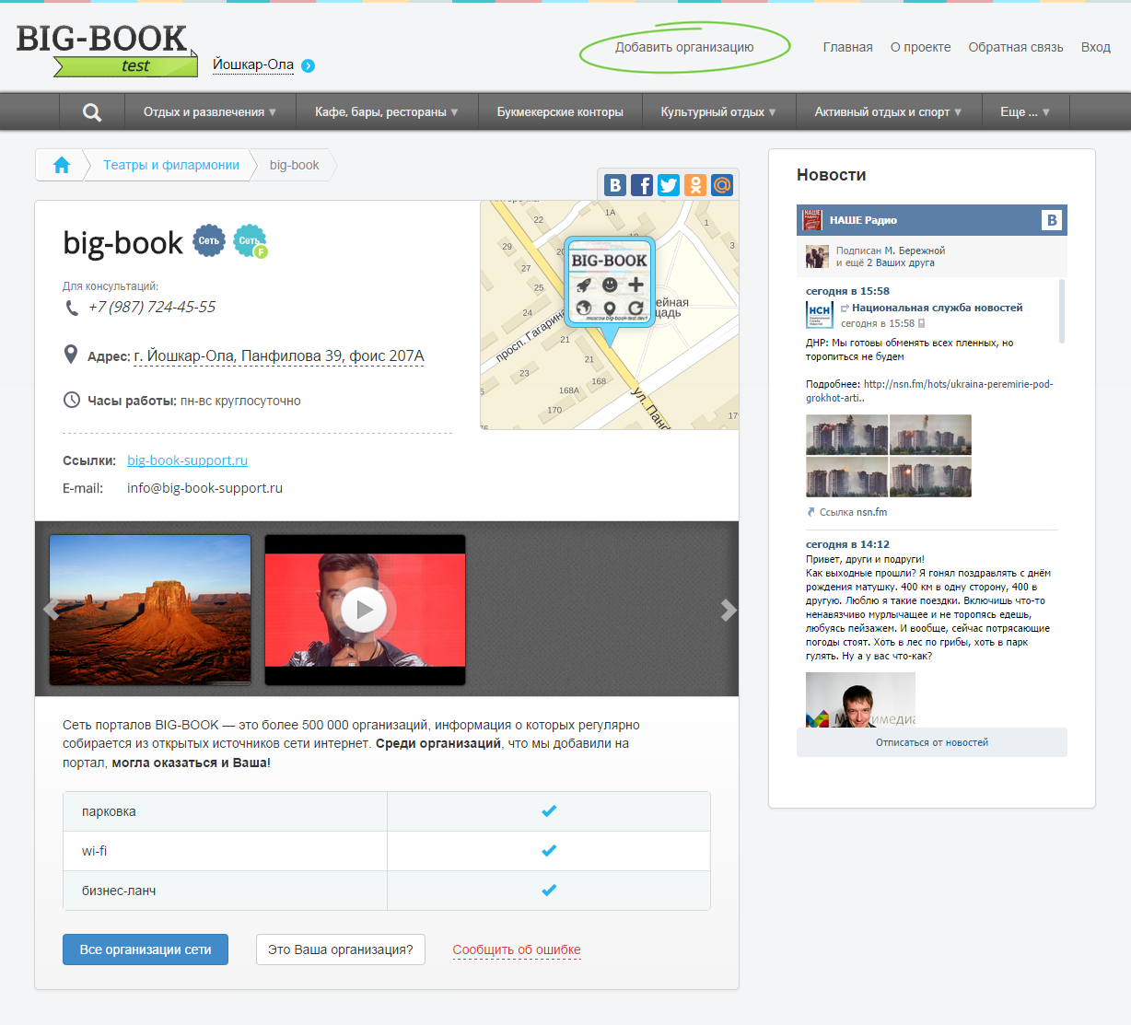Share the page via Facebook icon
The image size is (1131, 1025).
pyautogui.click(x=642, y=185)
